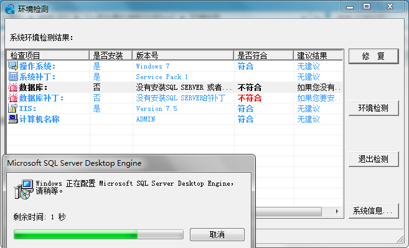Click the red alarm icon beside 数据库:

click(13, 87)
